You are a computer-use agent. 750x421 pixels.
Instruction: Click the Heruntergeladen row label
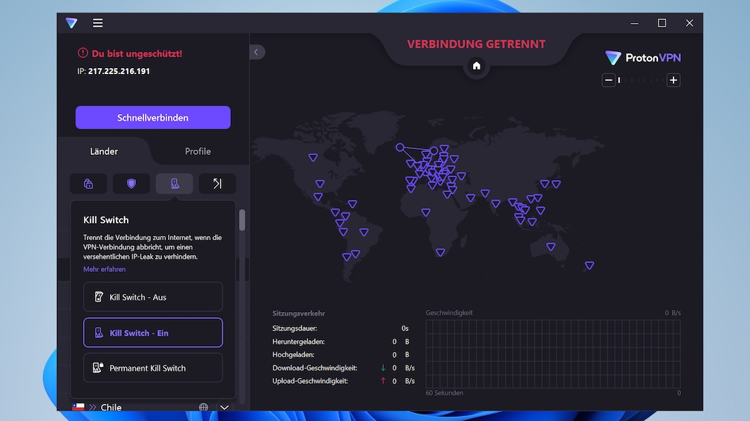(299, 342)
